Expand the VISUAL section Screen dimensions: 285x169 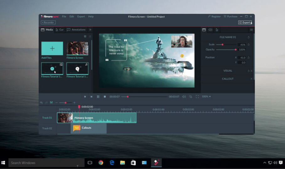(x=228, y=71)
